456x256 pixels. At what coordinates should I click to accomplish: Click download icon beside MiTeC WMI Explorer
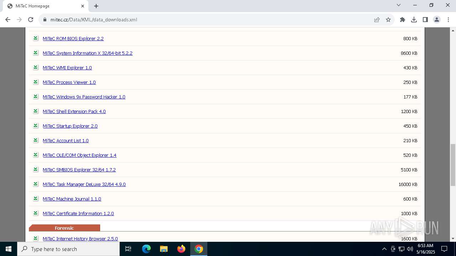(36, 67)
